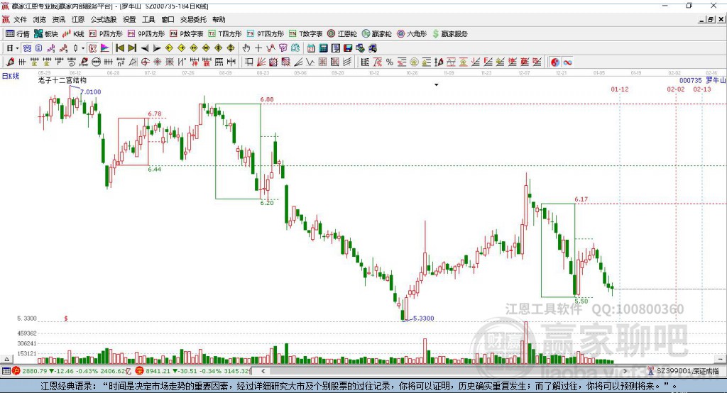Viewport: 727px width, 393px height.
Task: Open the calculator icon
Action: (x=323, y=48)
